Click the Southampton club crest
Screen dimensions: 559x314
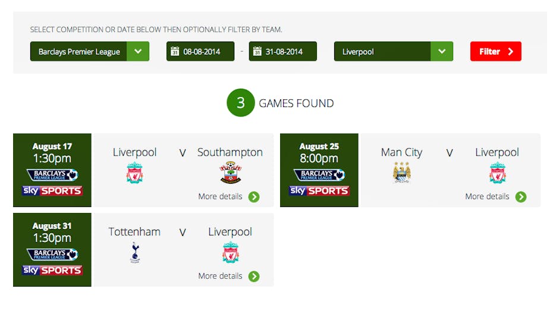pos(230,172)
